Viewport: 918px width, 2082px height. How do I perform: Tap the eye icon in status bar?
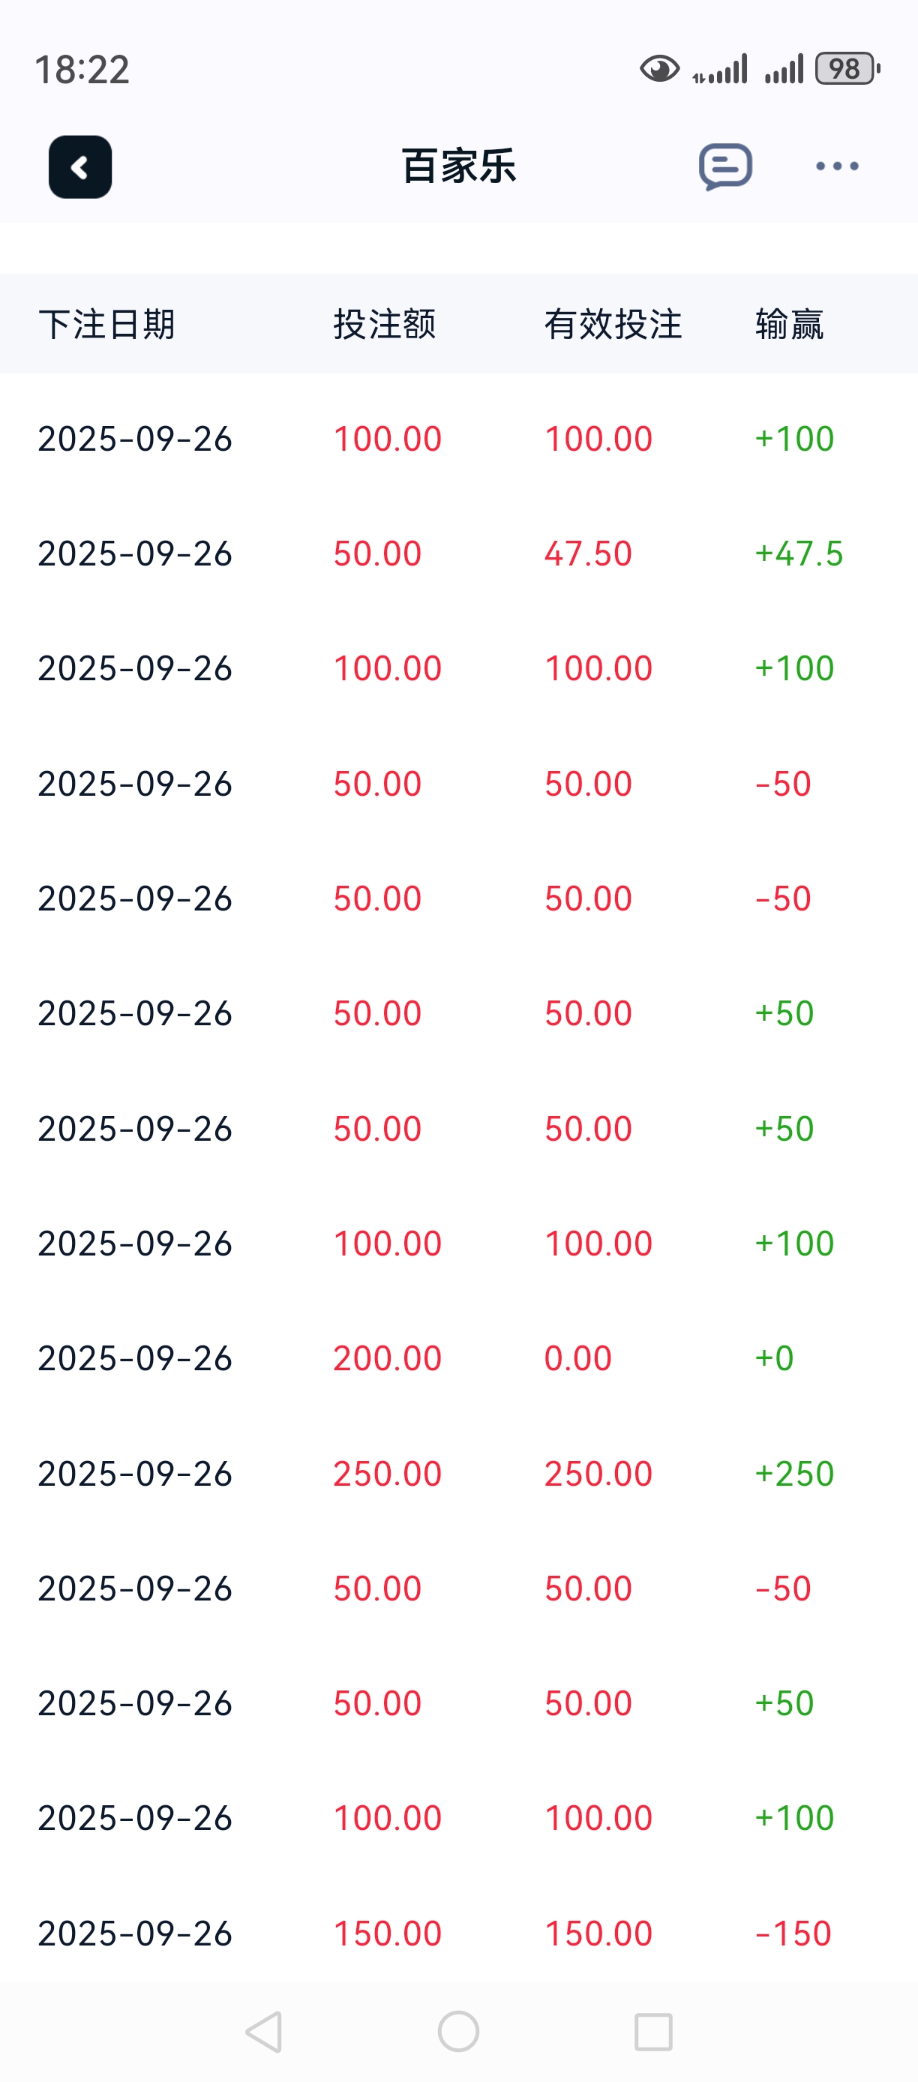[659, 70]
